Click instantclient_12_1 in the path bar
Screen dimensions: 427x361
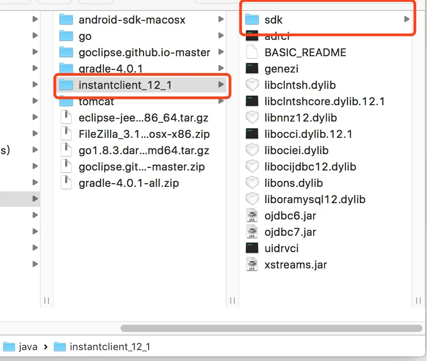click(x=110, y=347)
